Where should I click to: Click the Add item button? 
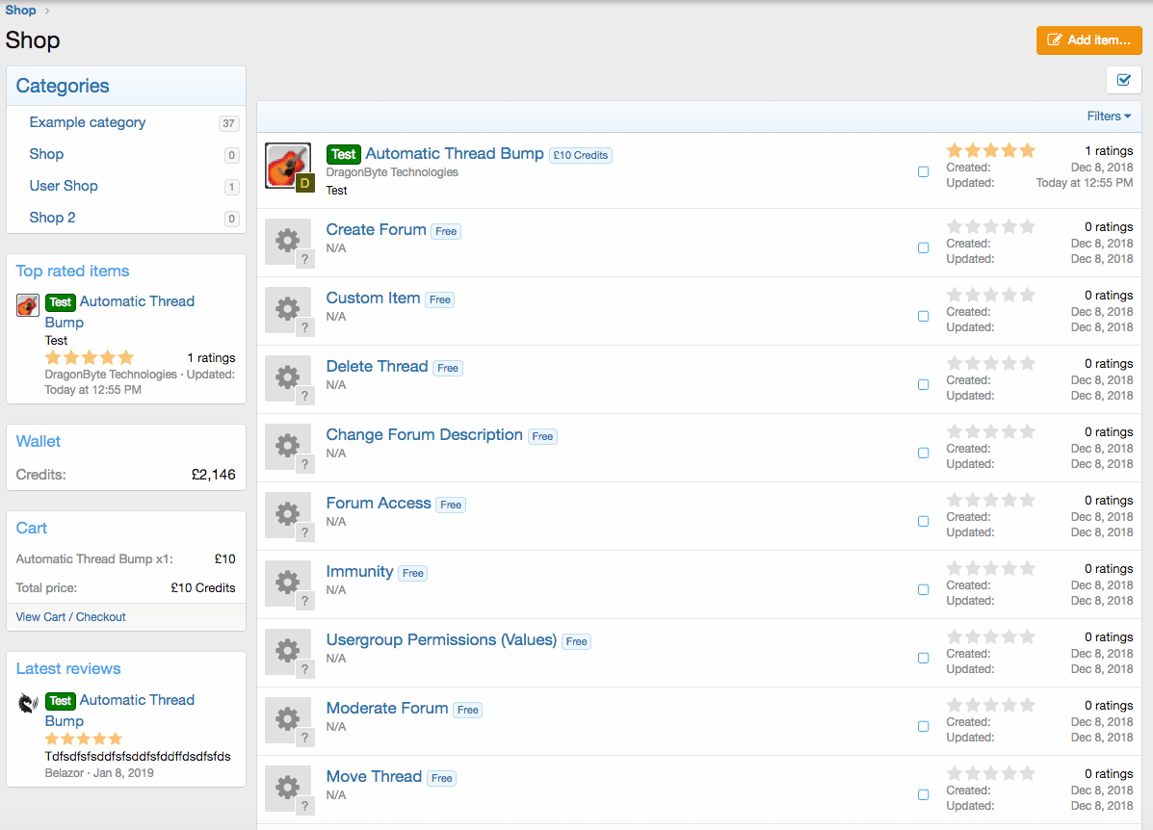1088,39
